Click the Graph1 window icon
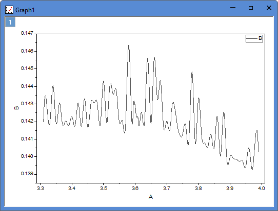This screenshot has width=278, height=211. 9,10
